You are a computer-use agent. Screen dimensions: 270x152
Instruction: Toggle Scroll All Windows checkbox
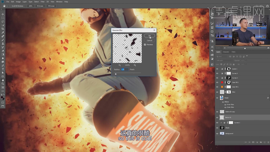(11, 6)
